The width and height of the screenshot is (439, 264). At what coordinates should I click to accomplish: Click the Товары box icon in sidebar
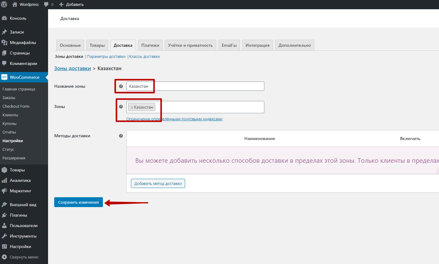(4, 170)
